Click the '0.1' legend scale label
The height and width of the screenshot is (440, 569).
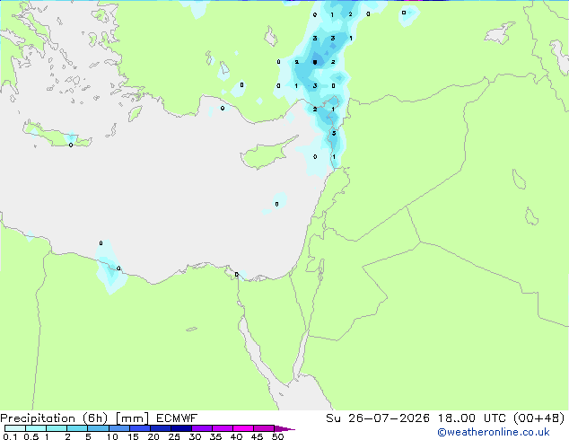point(10,436)
